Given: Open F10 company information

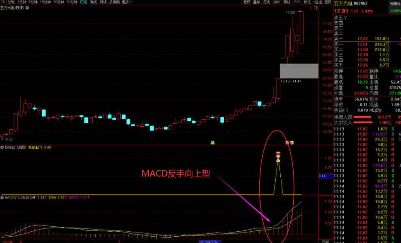Looking at the screenshot, I should point(297,2).
